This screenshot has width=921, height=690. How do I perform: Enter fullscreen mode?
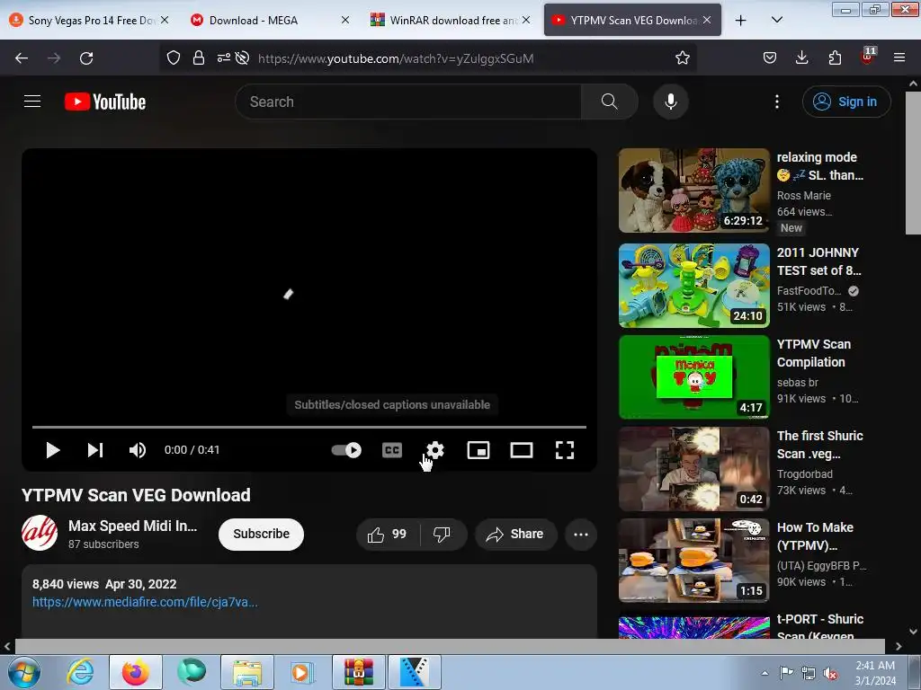point(565,450)
